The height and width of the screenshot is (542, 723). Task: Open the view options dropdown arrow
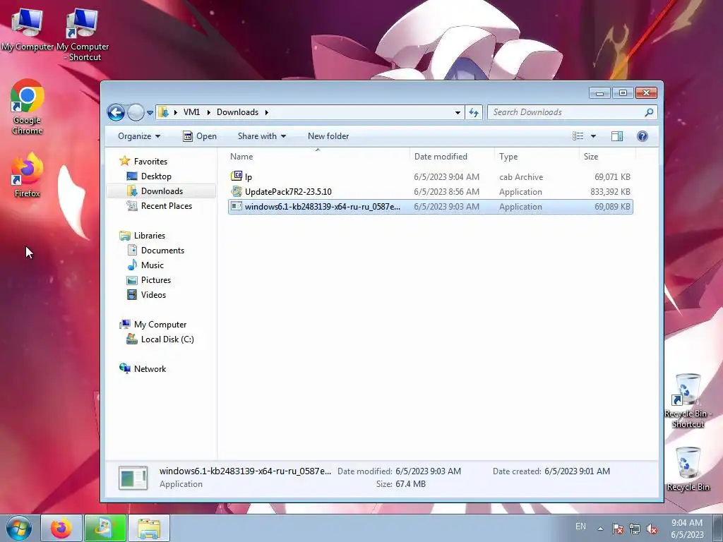click(x=593, y=136)
